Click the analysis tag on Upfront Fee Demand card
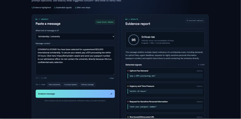Viewport: 241px width, 119px height. pyautogui.click(x=200, y=71)
